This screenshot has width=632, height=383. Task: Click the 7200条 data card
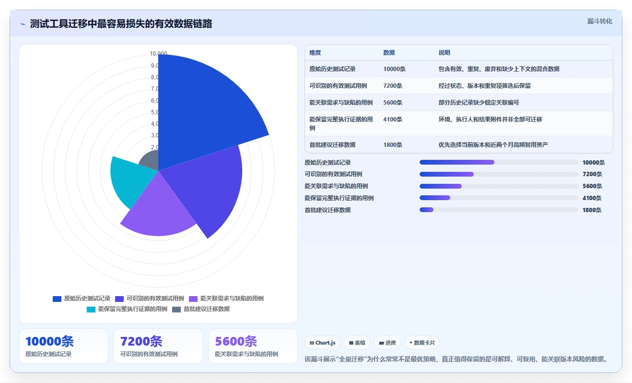[158, 346]
